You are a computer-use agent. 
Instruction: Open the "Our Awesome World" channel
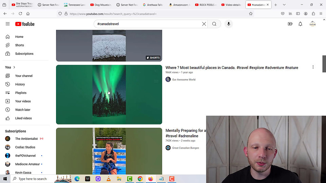(183, 79)
